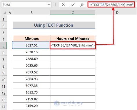Viewport: 137px width, 110px height.
Task: Select empty cell next to 2864.93
Action: tap(73, 79)
